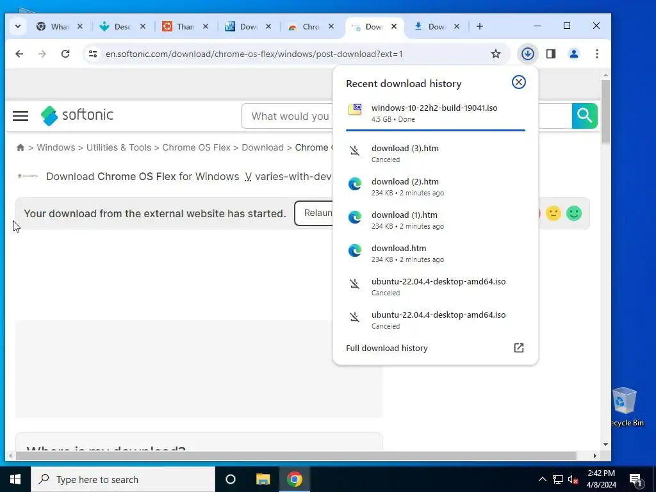Click the home icon in breadcrumb
The image size is (656, 492).
pos(20,147)
